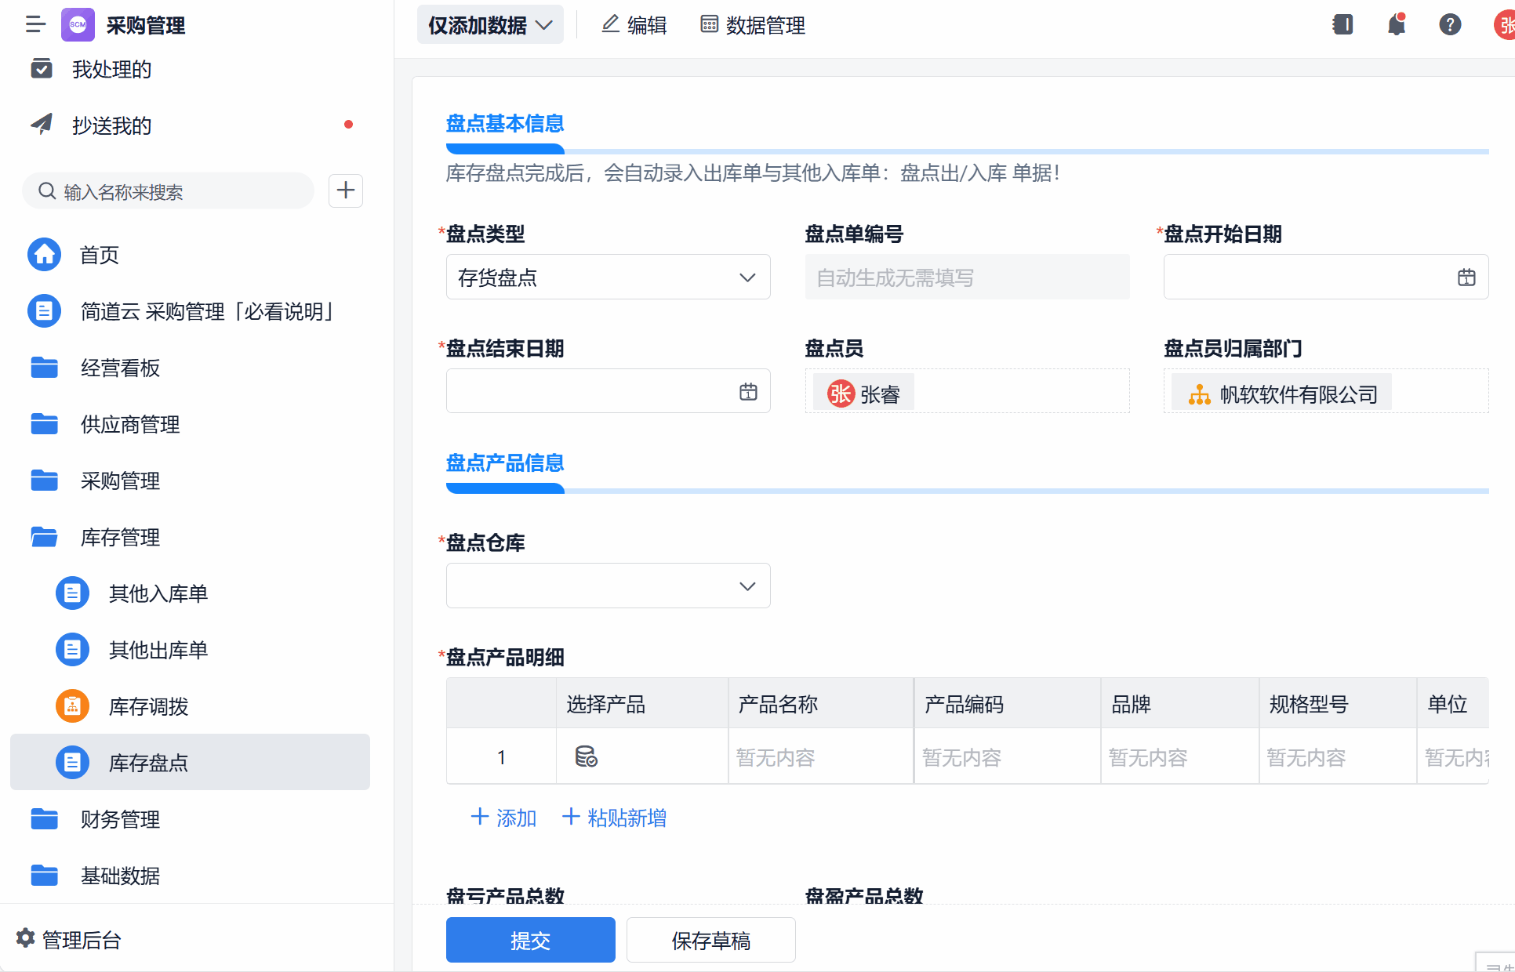Screen dimensions: 1515x972
Task: Switch to 数据管理 tab
Action: [753, 25]
